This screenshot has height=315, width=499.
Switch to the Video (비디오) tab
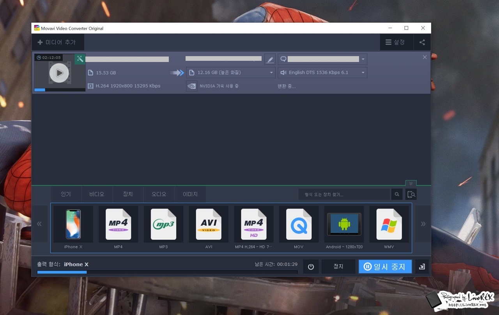(x=97, y=194)
